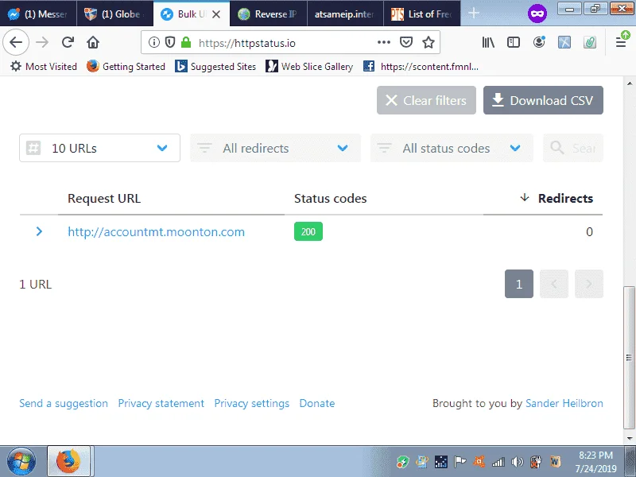Open the Library bookshelf icon
Image resolution: width=636 pixels, height=477 pixels.
click(488, 42)
